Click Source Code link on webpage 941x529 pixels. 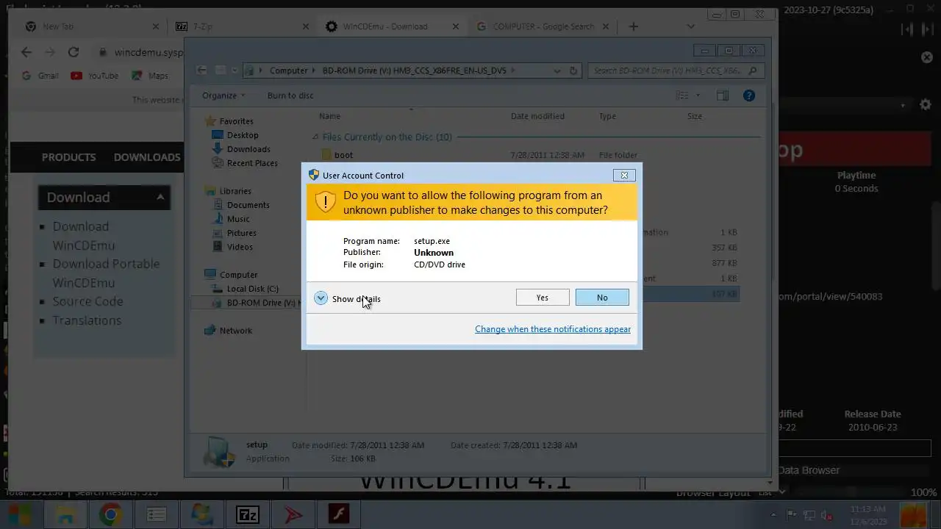tap(87, 301)
